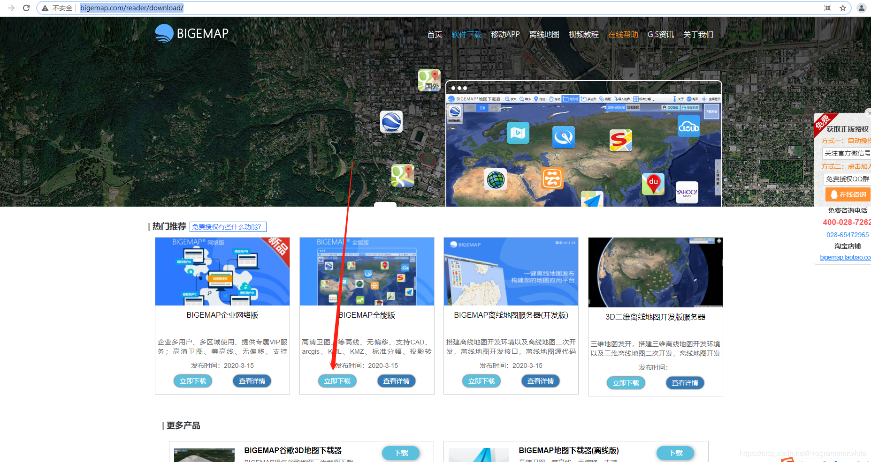Open the 离线地图 menu item
871x462 pixels.
coord(544,35)
